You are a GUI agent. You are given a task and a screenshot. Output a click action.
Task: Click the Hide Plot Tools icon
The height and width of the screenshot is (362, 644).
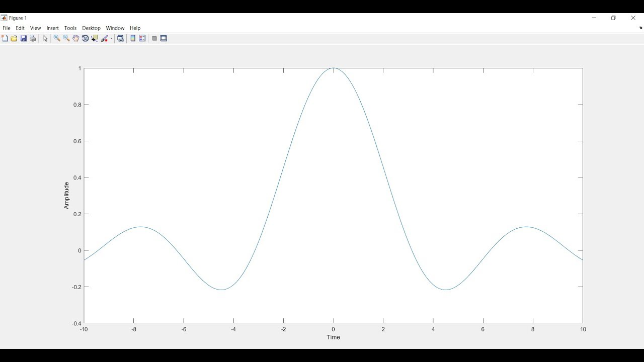tap(154, 38)
